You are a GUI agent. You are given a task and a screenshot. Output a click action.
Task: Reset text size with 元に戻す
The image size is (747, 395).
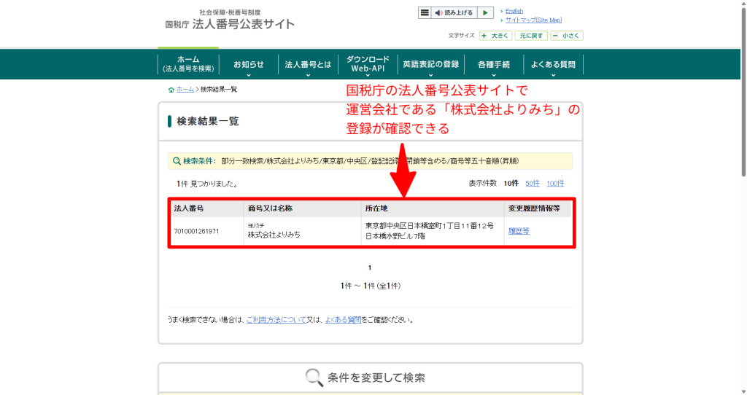point(531,35)
